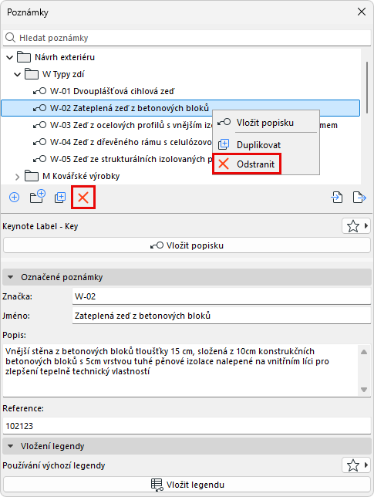
Task: Click the Keynote Label - Key text
Action: (x=40, y=226)
